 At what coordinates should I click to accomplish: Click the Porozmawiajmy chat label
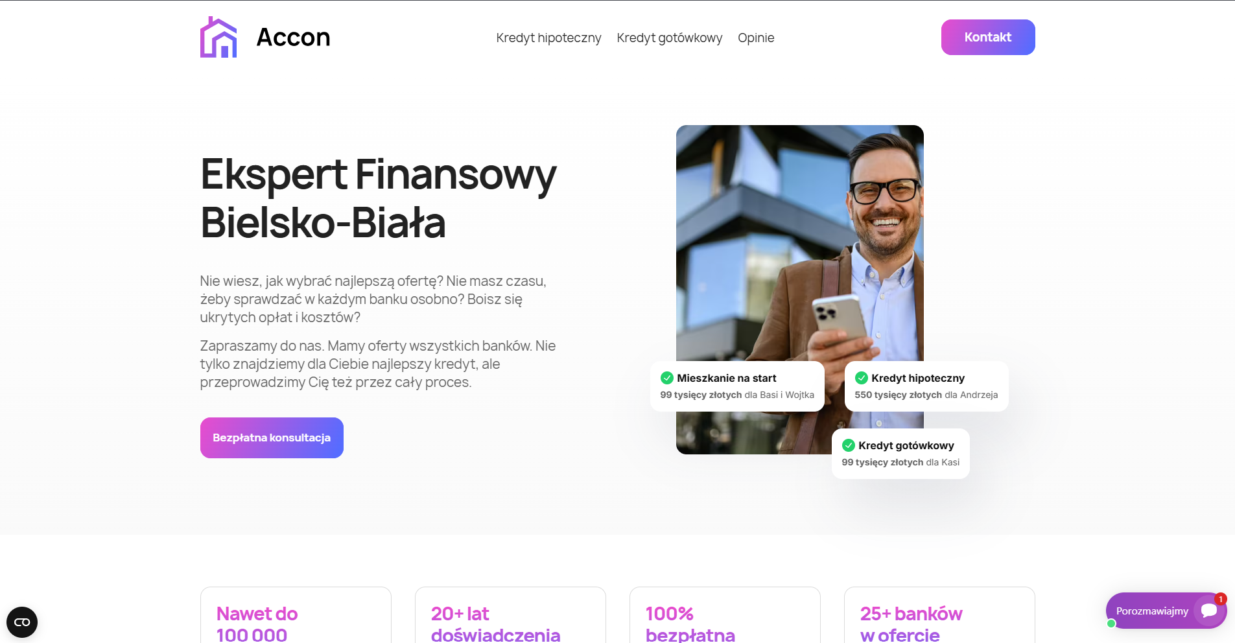coord(1152,611)
